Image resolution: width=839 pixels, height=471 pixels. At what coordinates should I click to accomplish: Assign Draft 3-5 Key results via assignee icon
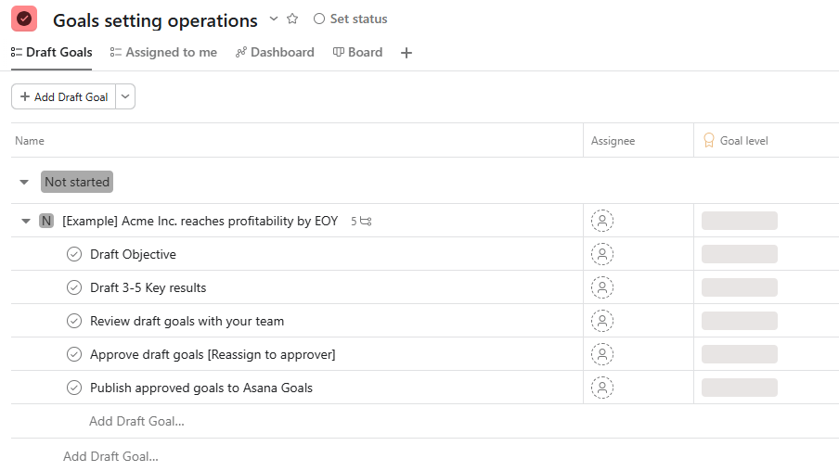602,287
